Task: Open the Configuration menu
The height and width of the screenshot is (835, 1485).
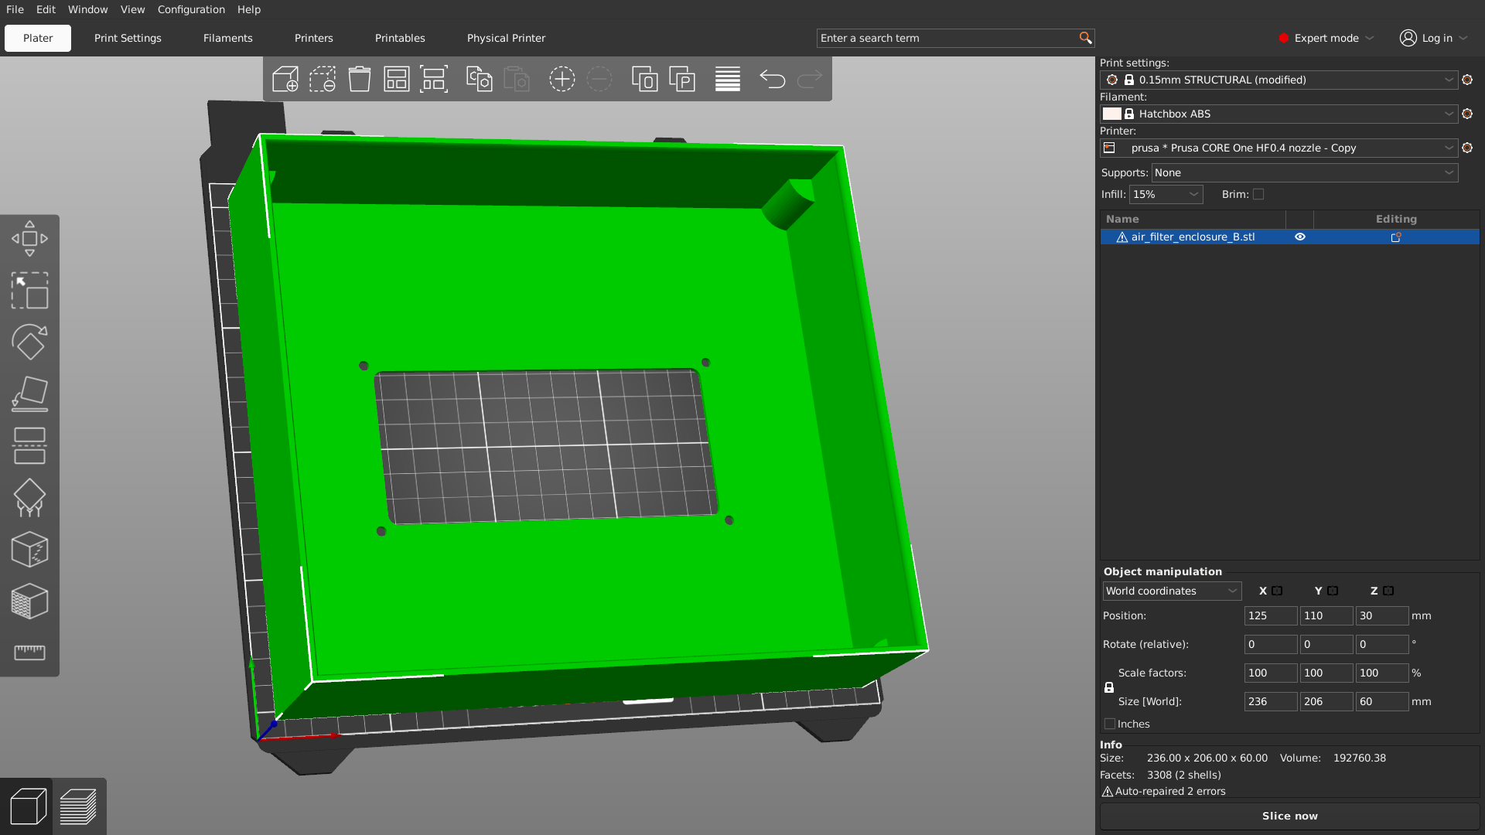Action: point(191,9)
